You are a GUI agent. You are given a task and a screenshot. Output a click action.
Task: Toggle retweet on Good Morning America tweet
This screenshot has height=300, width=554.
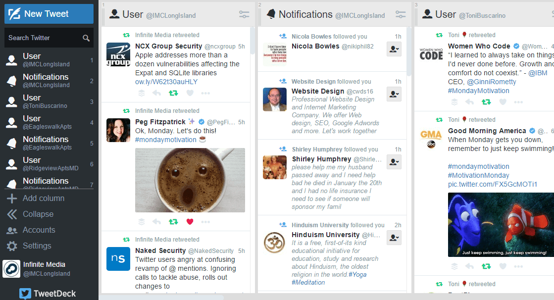(486, 266)
